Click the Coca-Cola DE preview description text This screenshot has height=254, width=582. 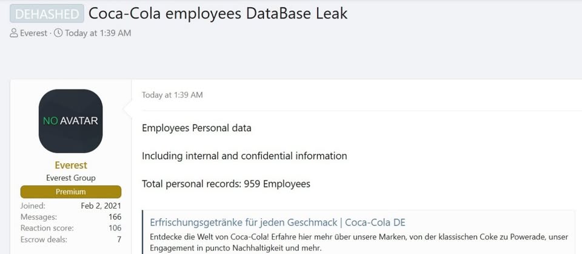coord(359,242)
